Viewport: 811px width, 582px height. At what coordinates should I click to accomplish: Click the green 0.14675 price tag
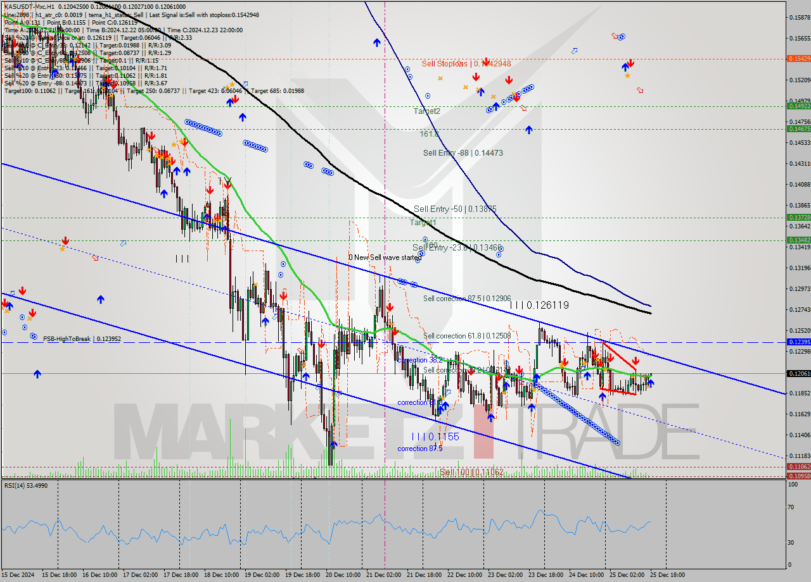click(x=798, y=128)
